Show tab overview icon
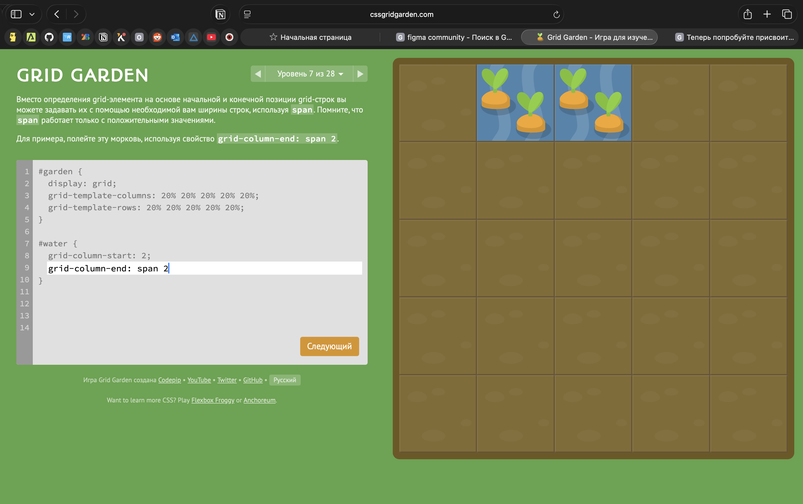This screenshot has width=803, height=504. tap(787, 14)
